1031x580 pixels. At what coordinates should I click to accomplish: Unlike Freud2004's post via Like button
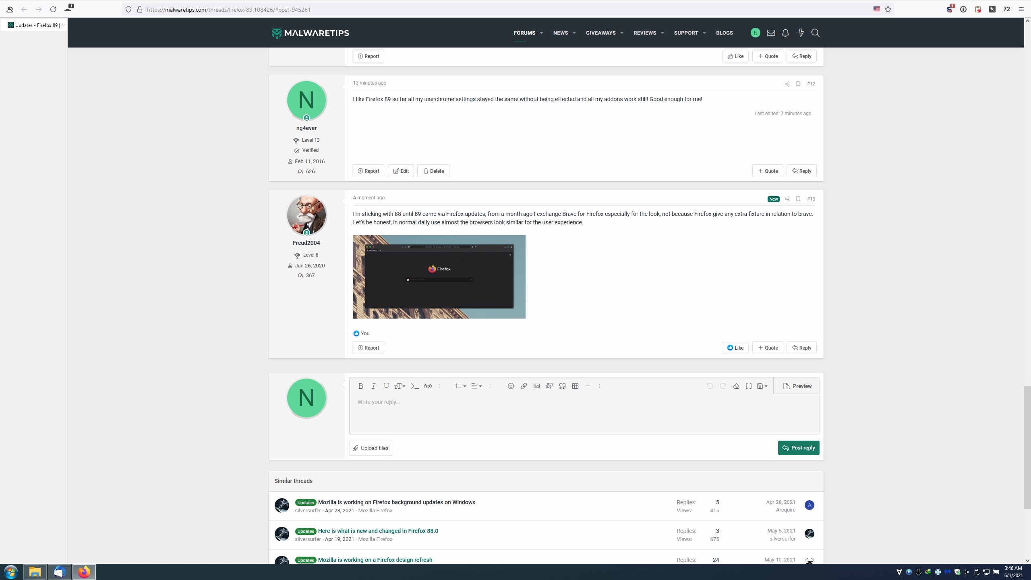pos(735,348)
